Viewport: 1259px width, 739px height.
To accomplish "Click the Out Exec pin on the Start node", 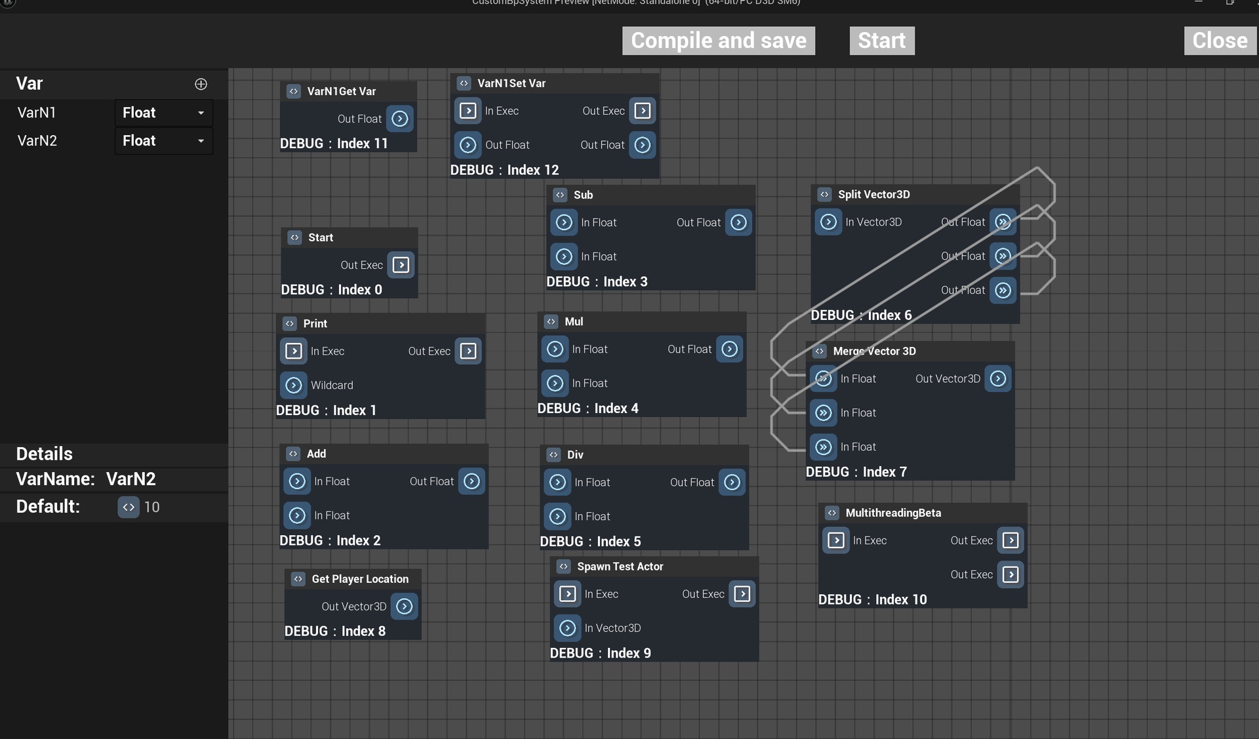I will [x=401, y=265].
